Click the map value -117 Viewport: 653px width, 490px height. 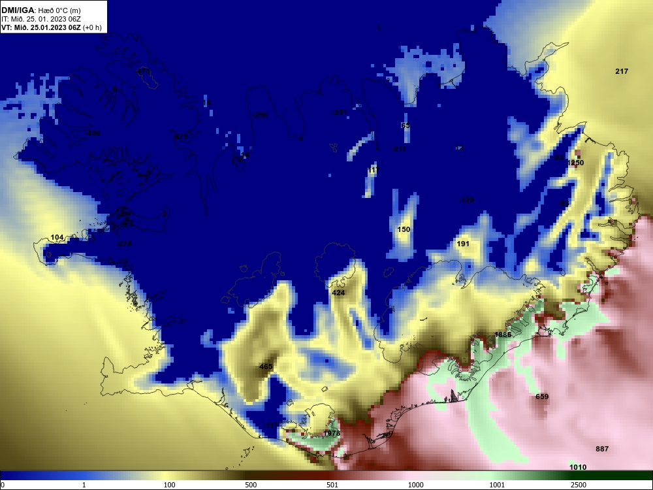pyautogui.click(x=271, y=425)
